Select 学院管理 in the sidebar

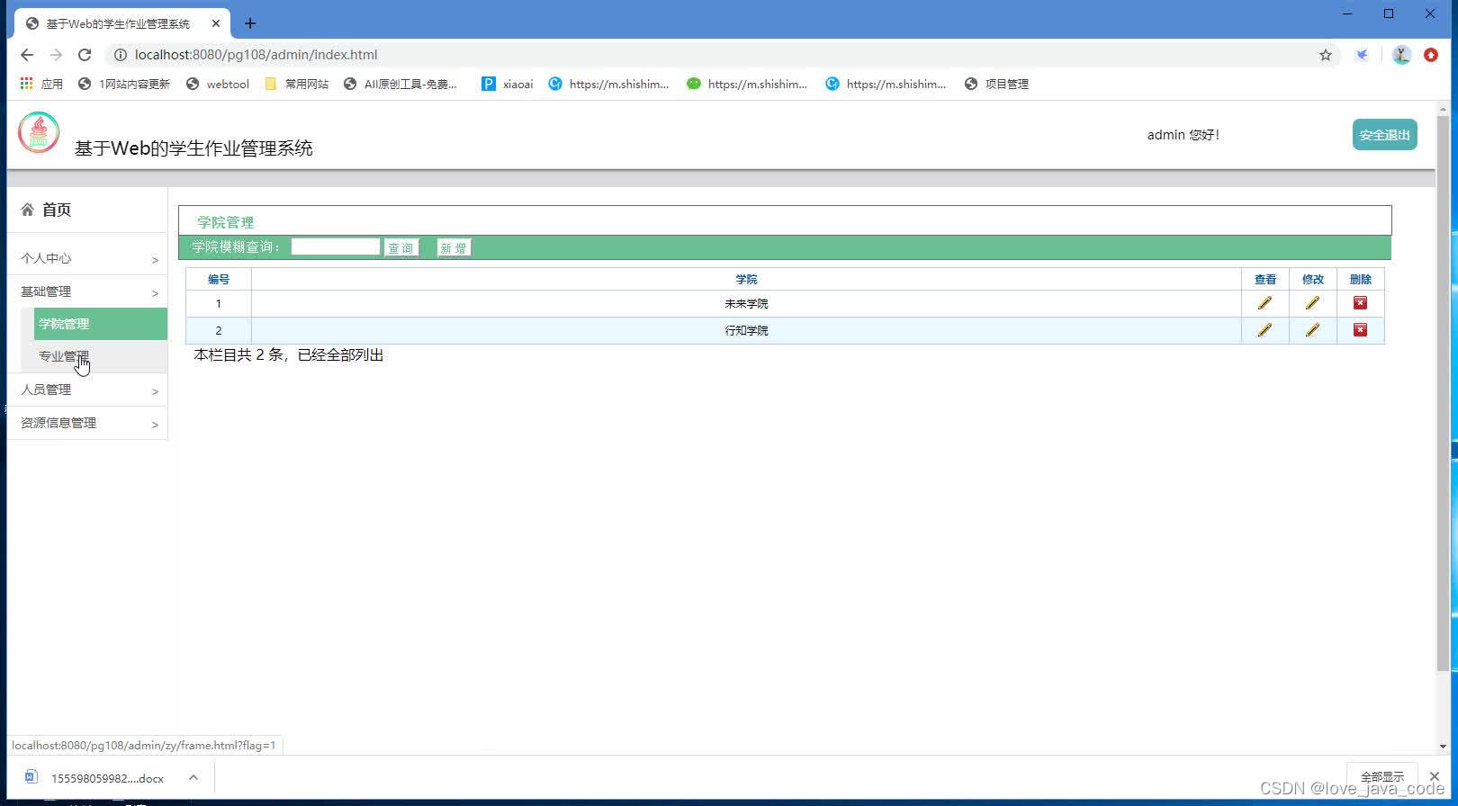click(x=101, y=324)
